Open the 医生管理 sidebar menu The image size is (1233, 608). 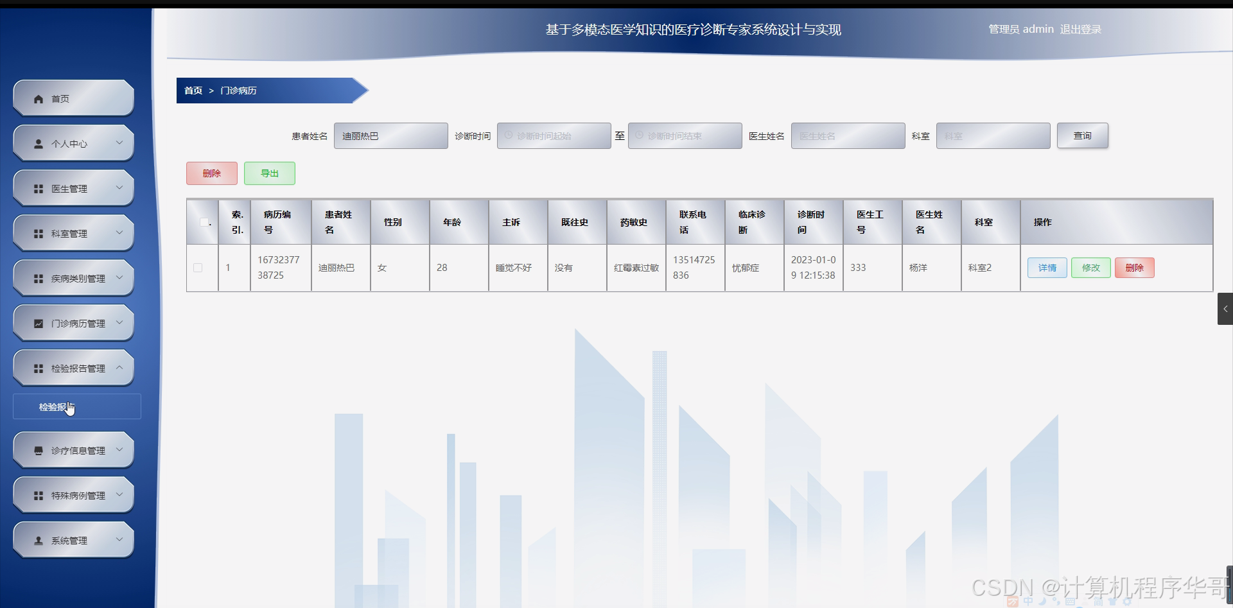pyautogui.click(x=73, y=188)
